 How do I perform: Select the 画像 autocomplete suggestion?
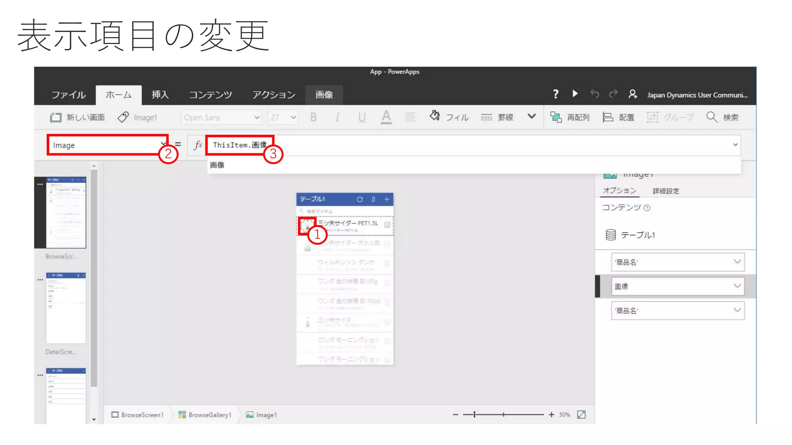(x=217, y=165)
